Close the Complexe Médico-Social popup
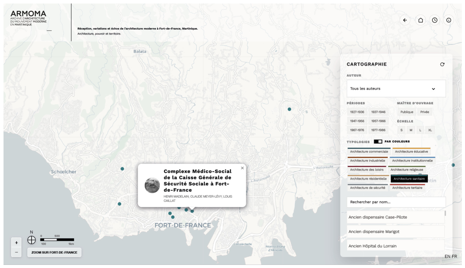This screenshot has width=465, height=268. pyautogui.click(x=242, y=168)
